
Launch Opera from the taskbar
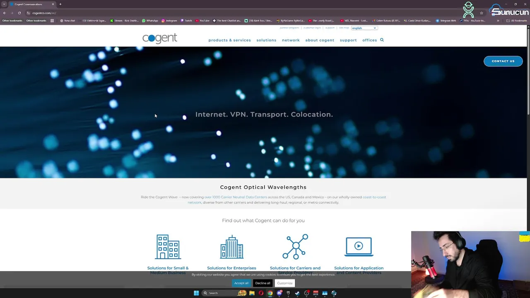[261, 293]
